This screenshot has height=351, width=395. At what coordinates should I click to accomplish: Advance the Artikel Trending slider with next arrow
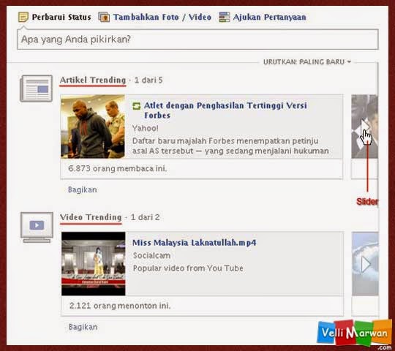tap(365, 127)
